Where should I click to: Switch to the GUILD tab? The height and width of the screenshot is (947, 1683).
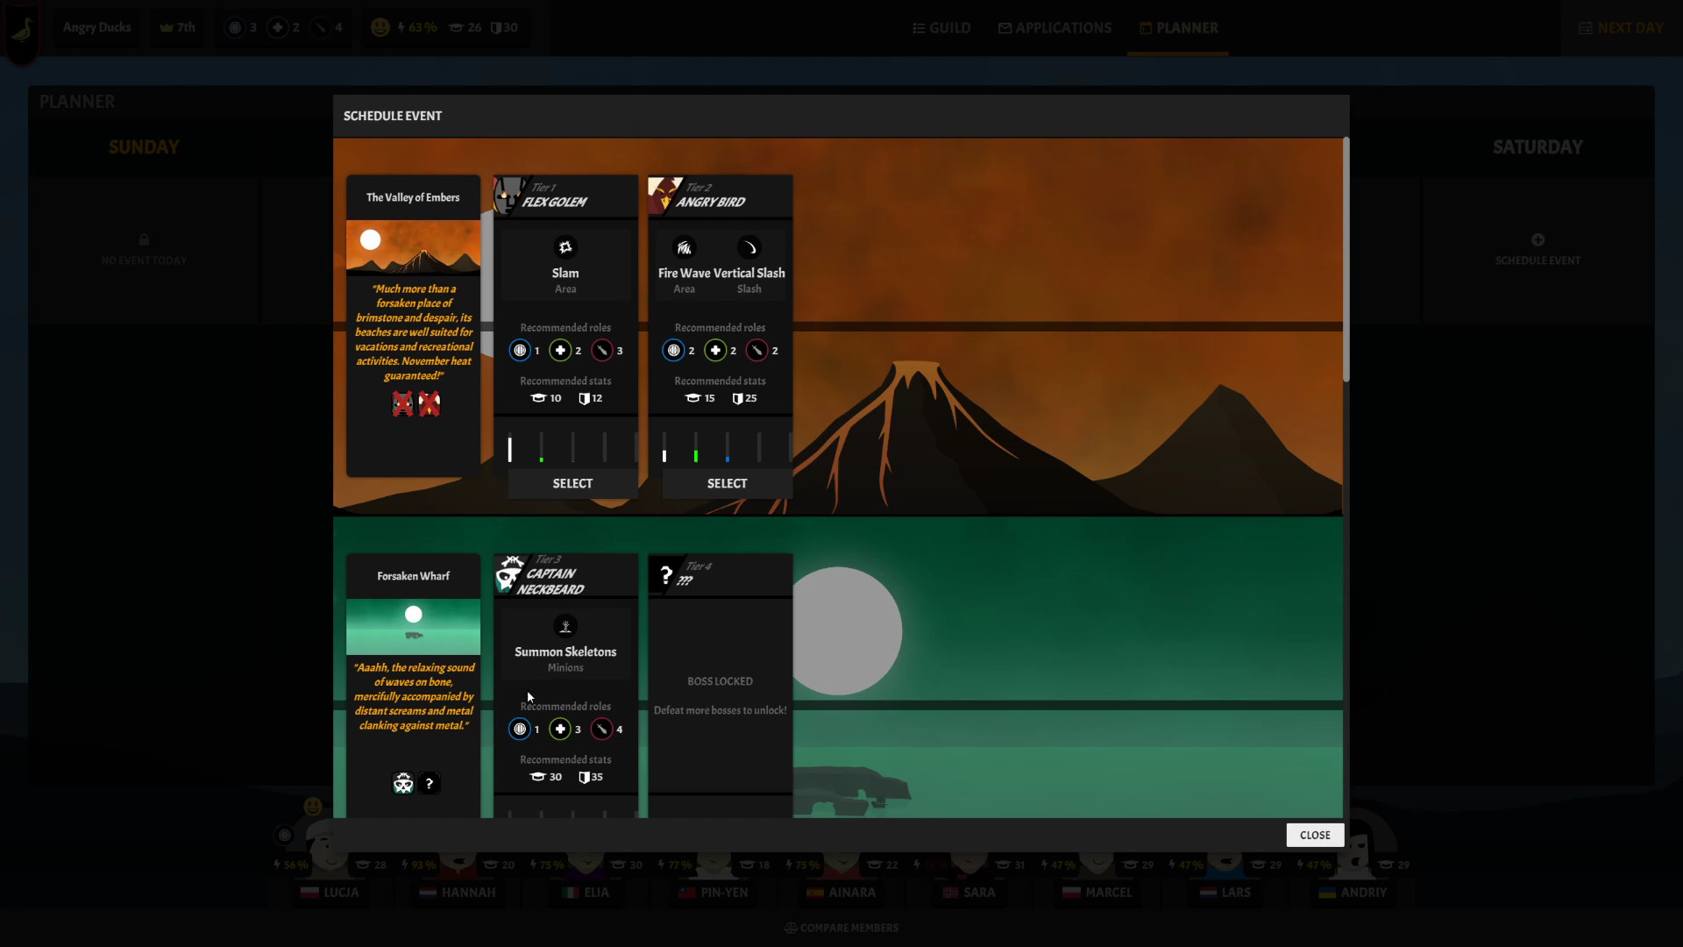tap(940, 27)
